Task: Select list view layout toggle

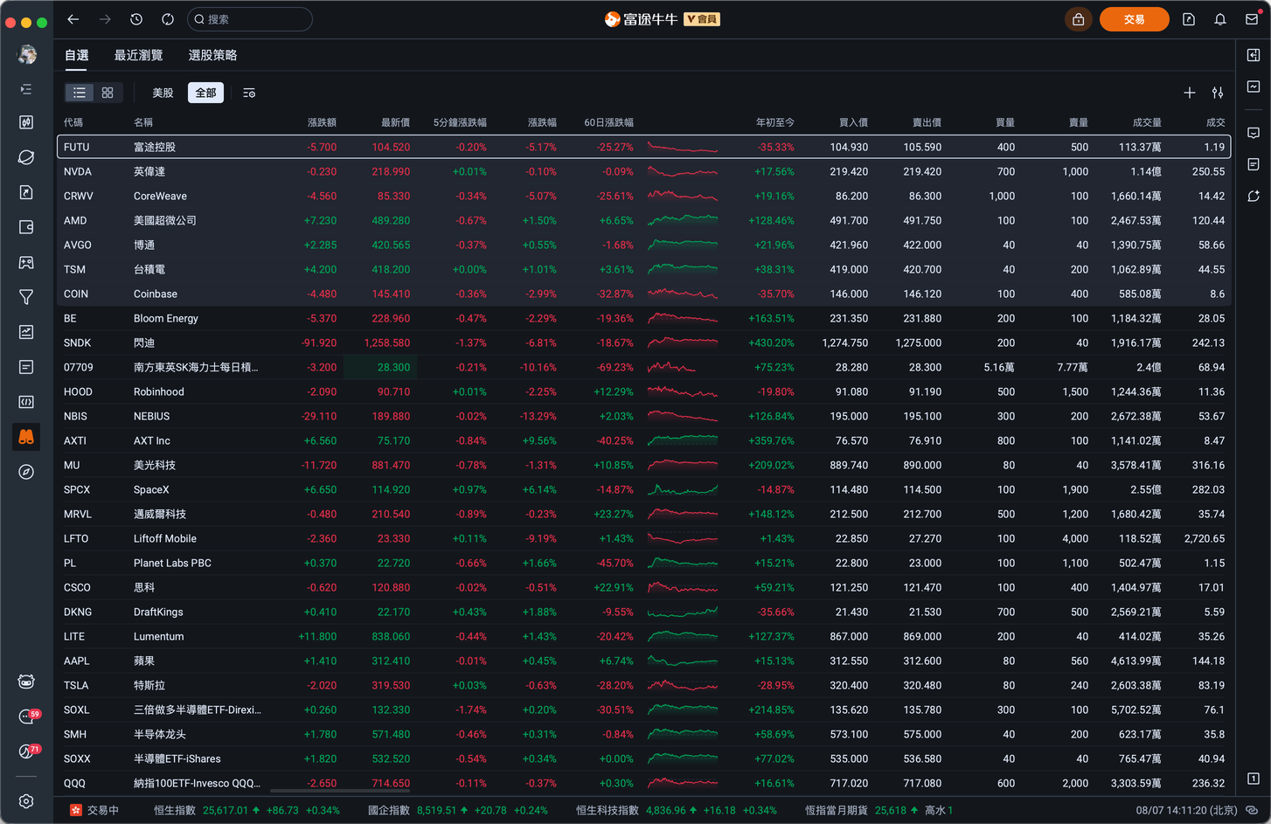Action: pos(80,93)
